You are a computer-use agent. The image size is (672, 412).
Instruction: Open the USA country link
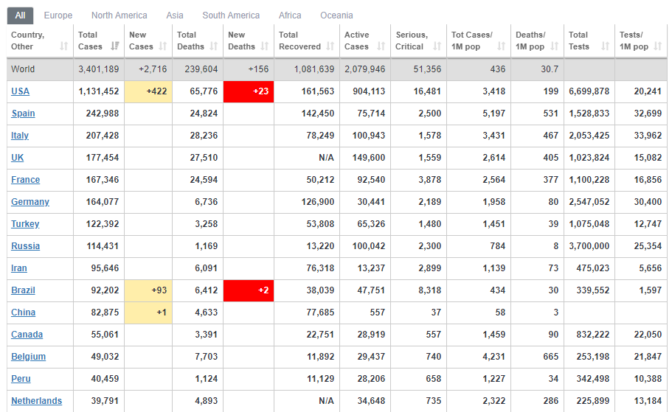[x=20, y=91]
